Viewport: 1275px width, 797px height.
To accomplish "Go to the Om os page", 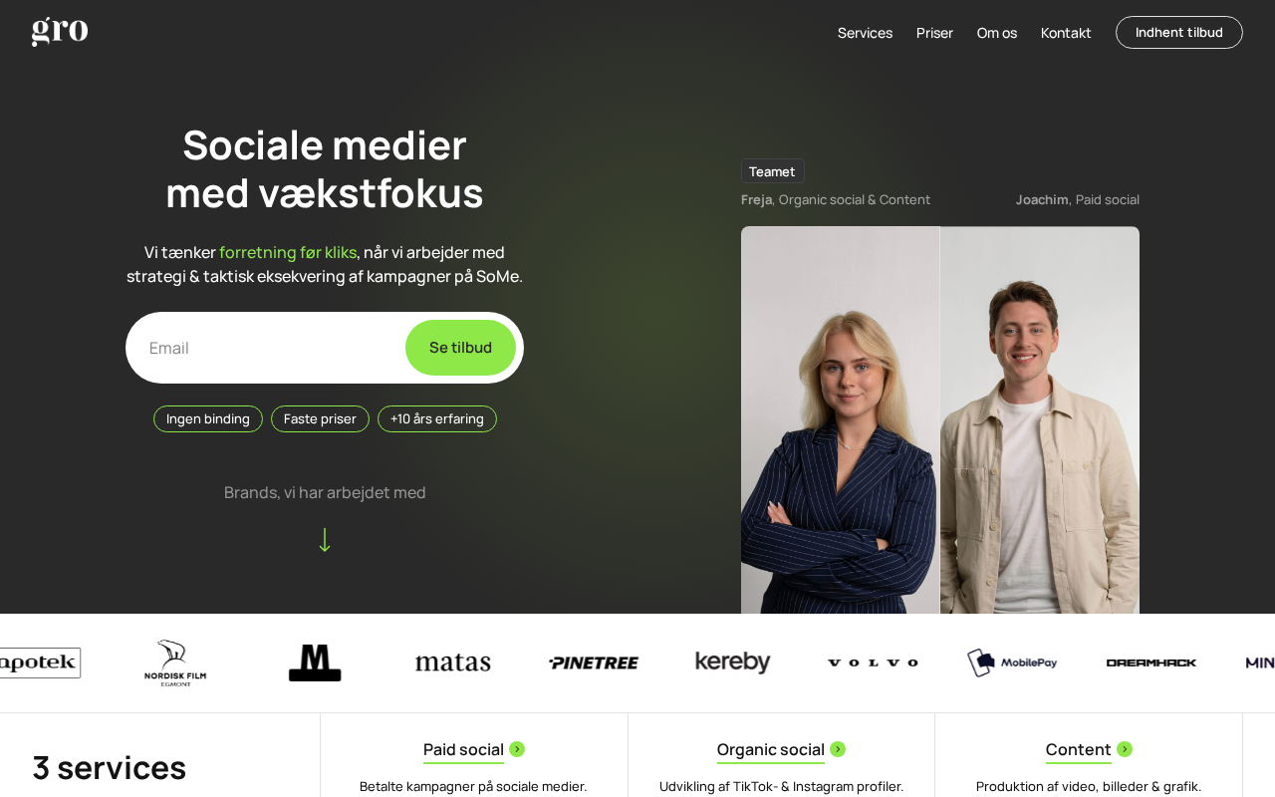I will tap(997, 33).
